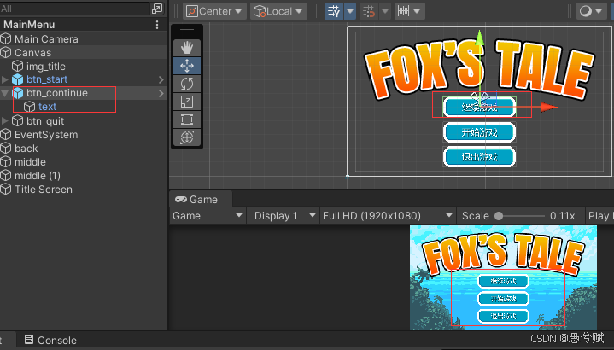Open the Display 1 dropdown
Screen dimensions: 614x350
point(284,216)
